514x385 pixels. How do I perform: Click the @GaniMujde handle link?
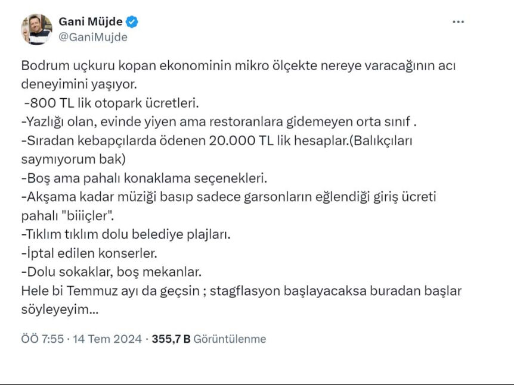point(94,36)
